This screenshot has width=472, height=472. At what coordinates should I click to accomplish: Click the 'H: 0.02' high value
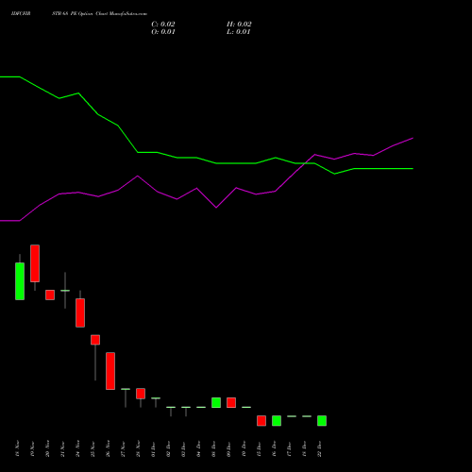coord(239,25)
